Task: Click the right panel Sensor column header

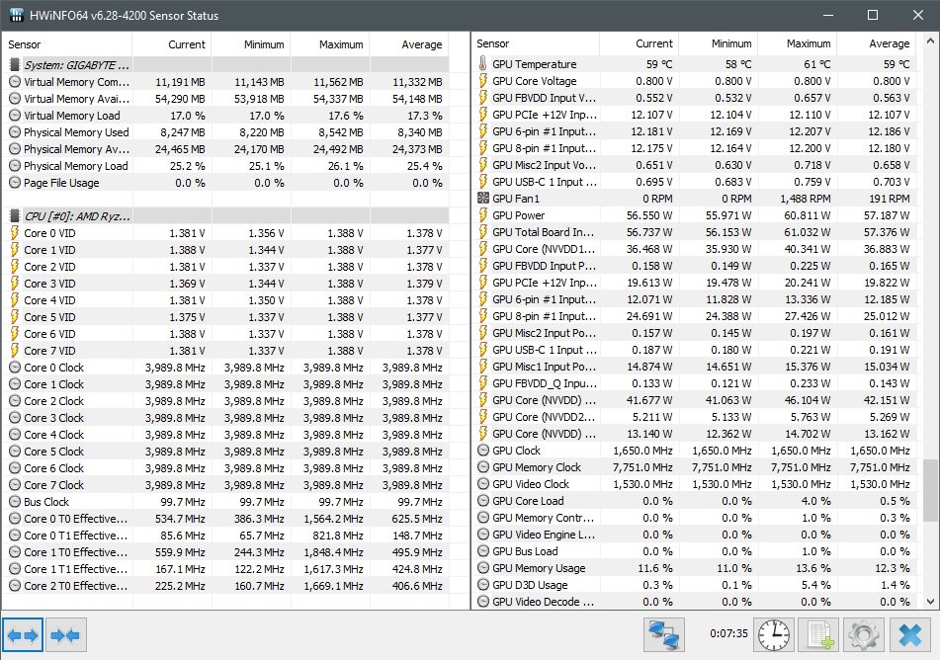Action: tap(536, 43)
